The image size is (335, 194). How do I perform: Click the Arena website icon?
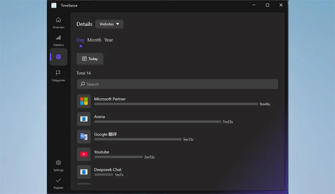point(84,119)
